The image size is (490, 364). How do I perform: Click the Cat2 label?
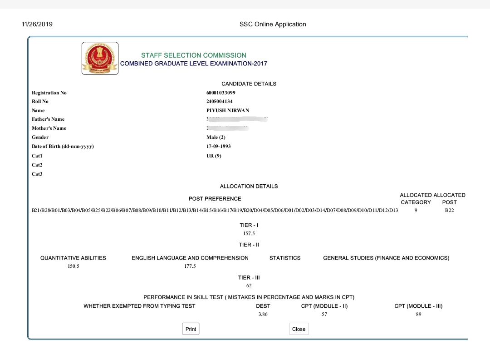37,165
